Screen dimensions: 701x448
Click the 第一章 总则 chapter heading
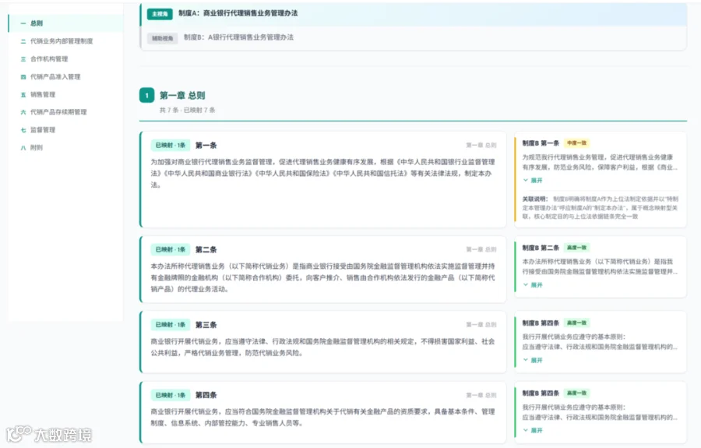point(182,95)
